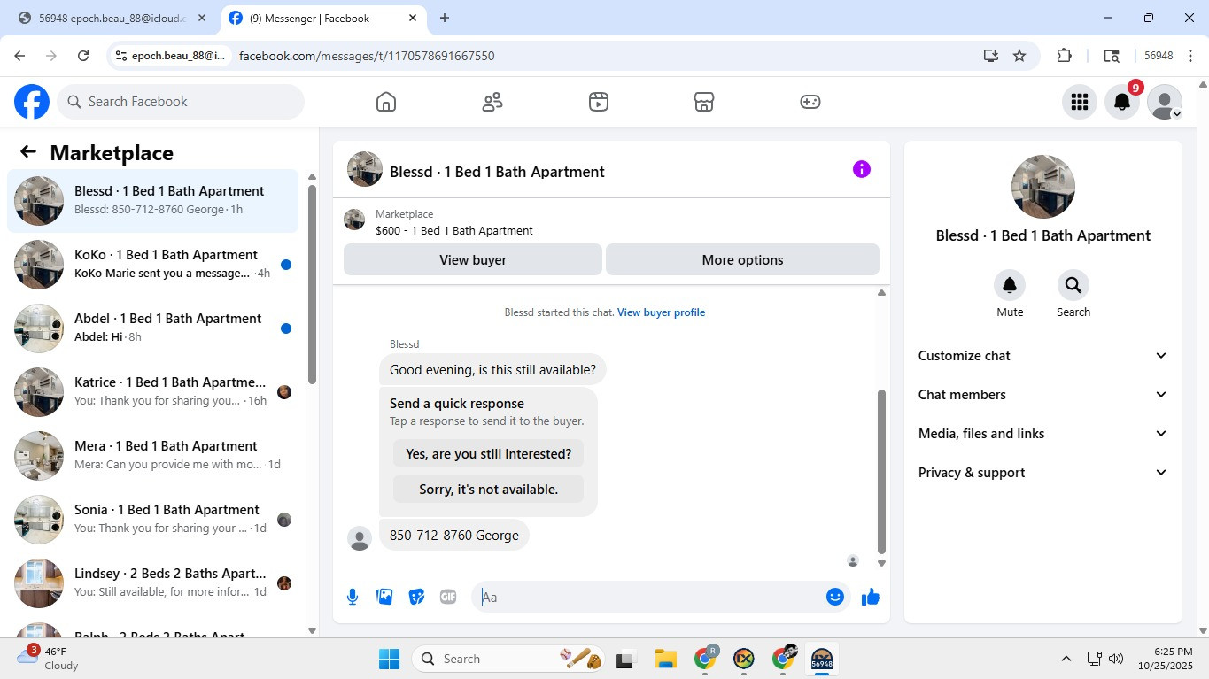Image resolution: width=1209 pixels, height=679 pixels.
Task: Expand Chat members section
Action: coord(1043,395)
